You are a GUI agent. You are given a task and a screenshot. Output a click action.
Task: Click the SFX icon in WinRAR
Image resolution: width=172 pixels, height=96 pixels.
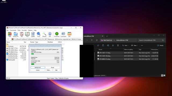(69, 34)
